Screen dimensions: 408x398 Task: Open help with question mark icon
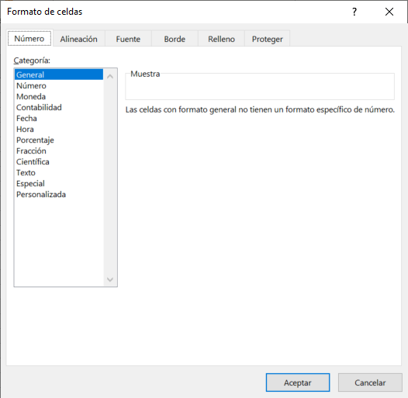pyautogui.click(x=354, y=12)
